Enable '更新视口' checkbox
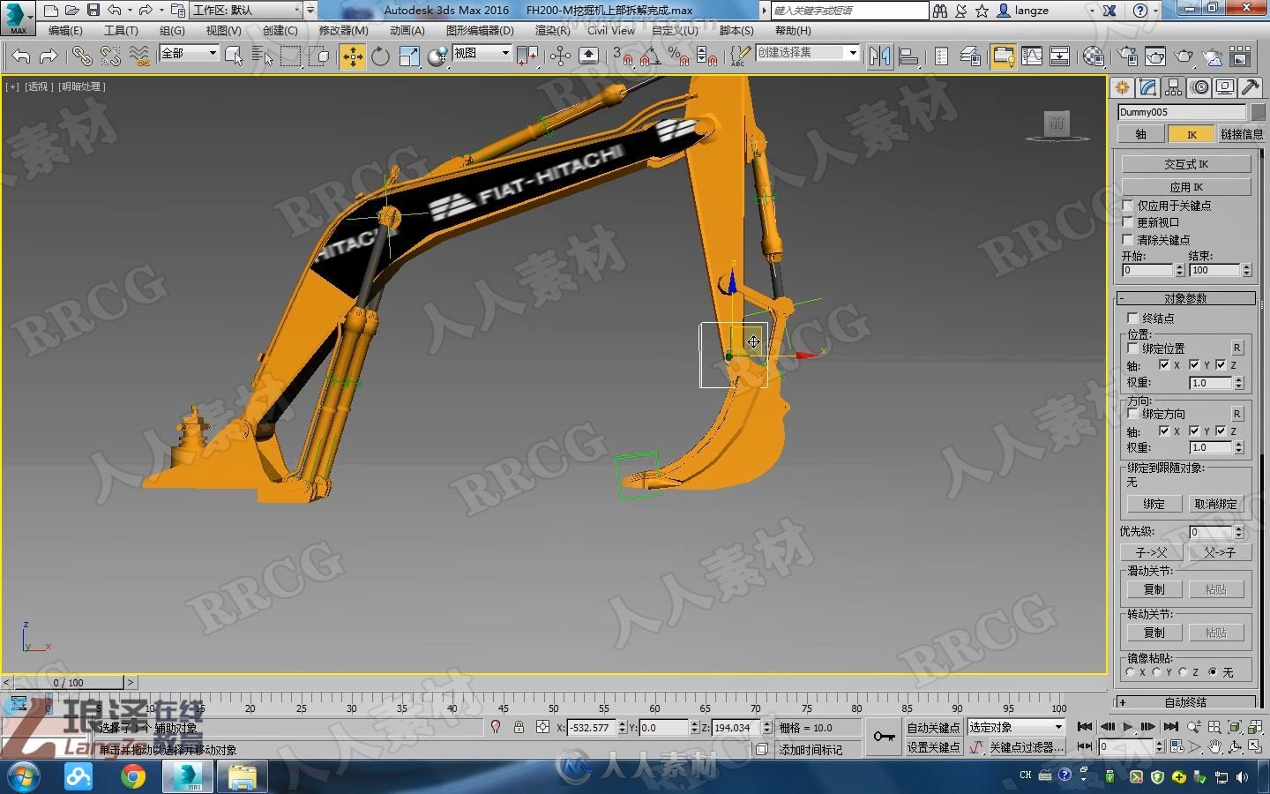This screenshot has height=794, width=1270. [x=1128, y=222]
